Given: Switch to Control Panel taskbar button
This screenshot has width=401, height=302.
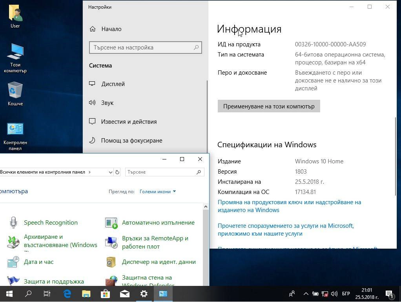Looking at the screenshot, I should click(163, 294).
